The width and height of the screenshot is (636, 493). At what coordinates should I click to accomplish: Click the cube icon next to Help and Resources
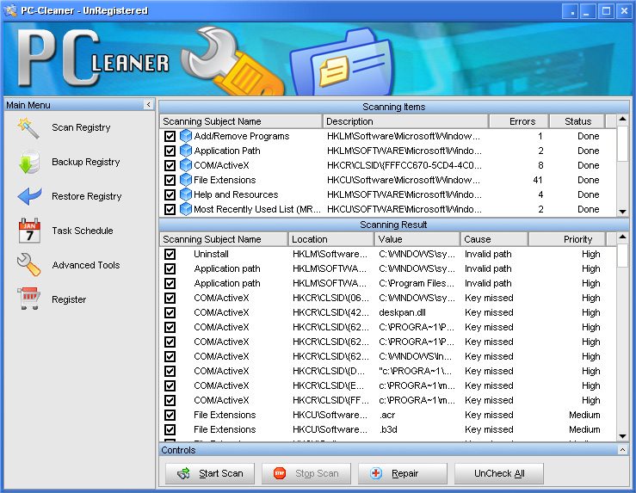tap(185, 194)
